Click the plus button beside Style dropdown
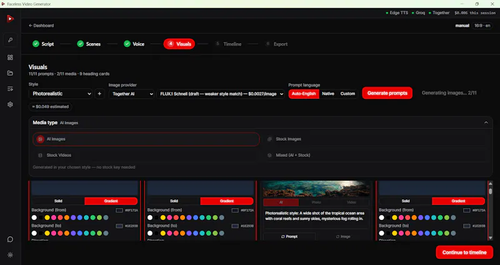Screen dimensions: 500x265 (99, 94)
